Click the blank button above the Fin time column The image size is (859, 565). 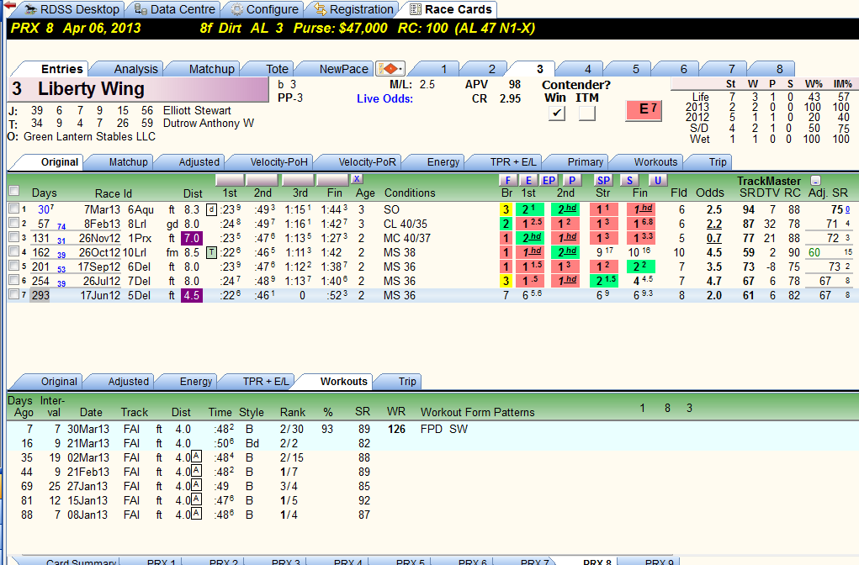pos(332,180)
